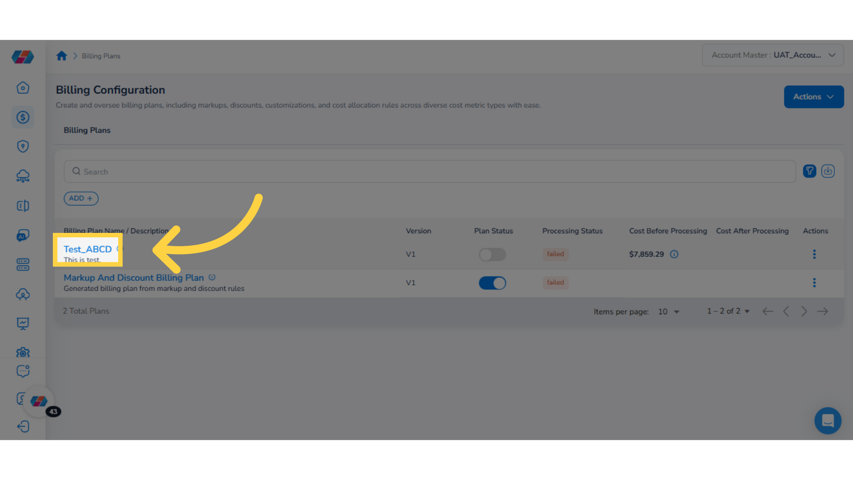The image size is (853, 480).
Task: Open the cloud network sidebar icon
Action: click(x=23, y=176)
